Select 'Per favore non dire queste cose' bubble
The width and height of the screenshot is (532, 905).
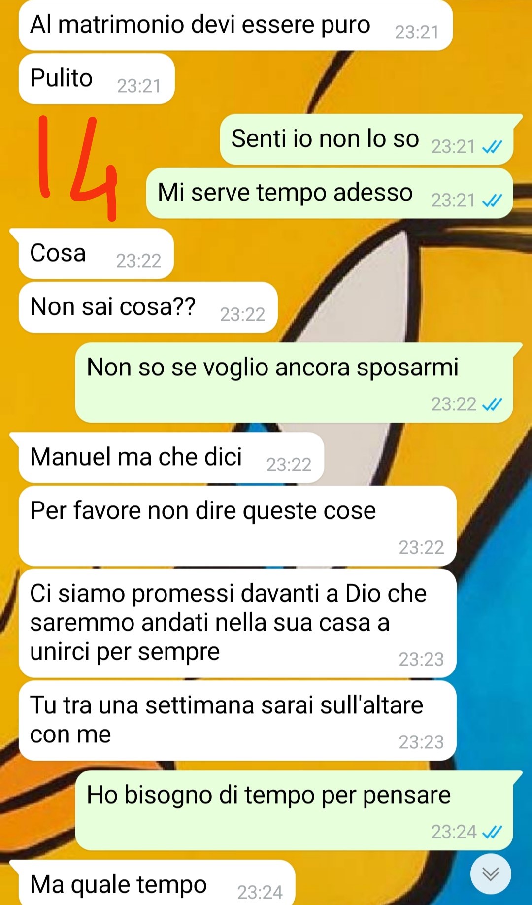[x=237, y=526]
